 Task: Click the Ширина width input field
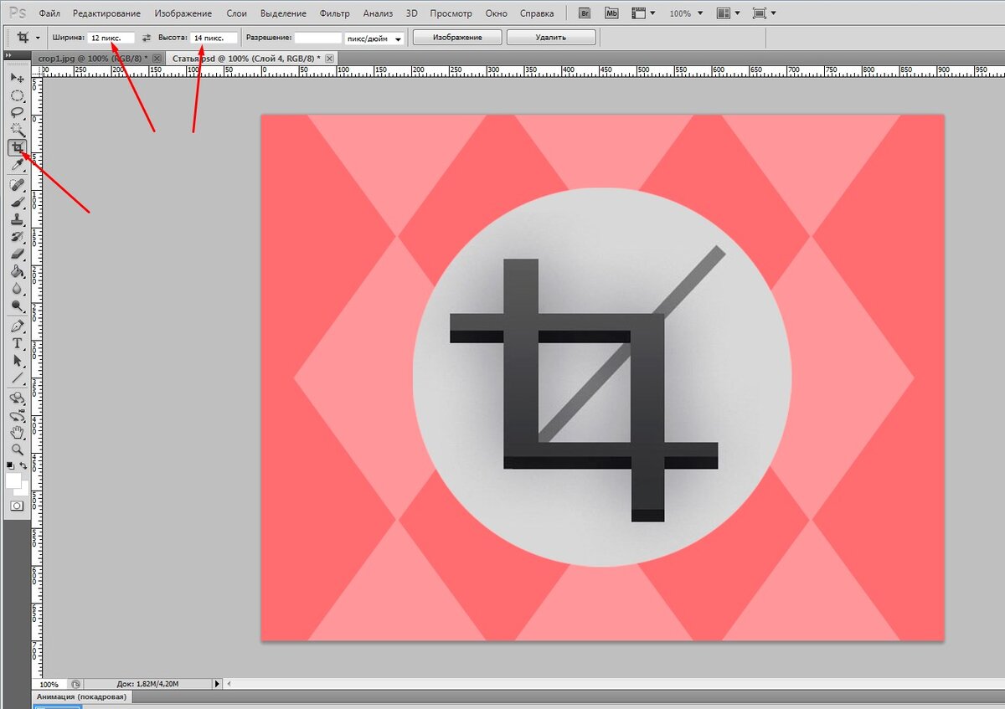tap(111, 38)
